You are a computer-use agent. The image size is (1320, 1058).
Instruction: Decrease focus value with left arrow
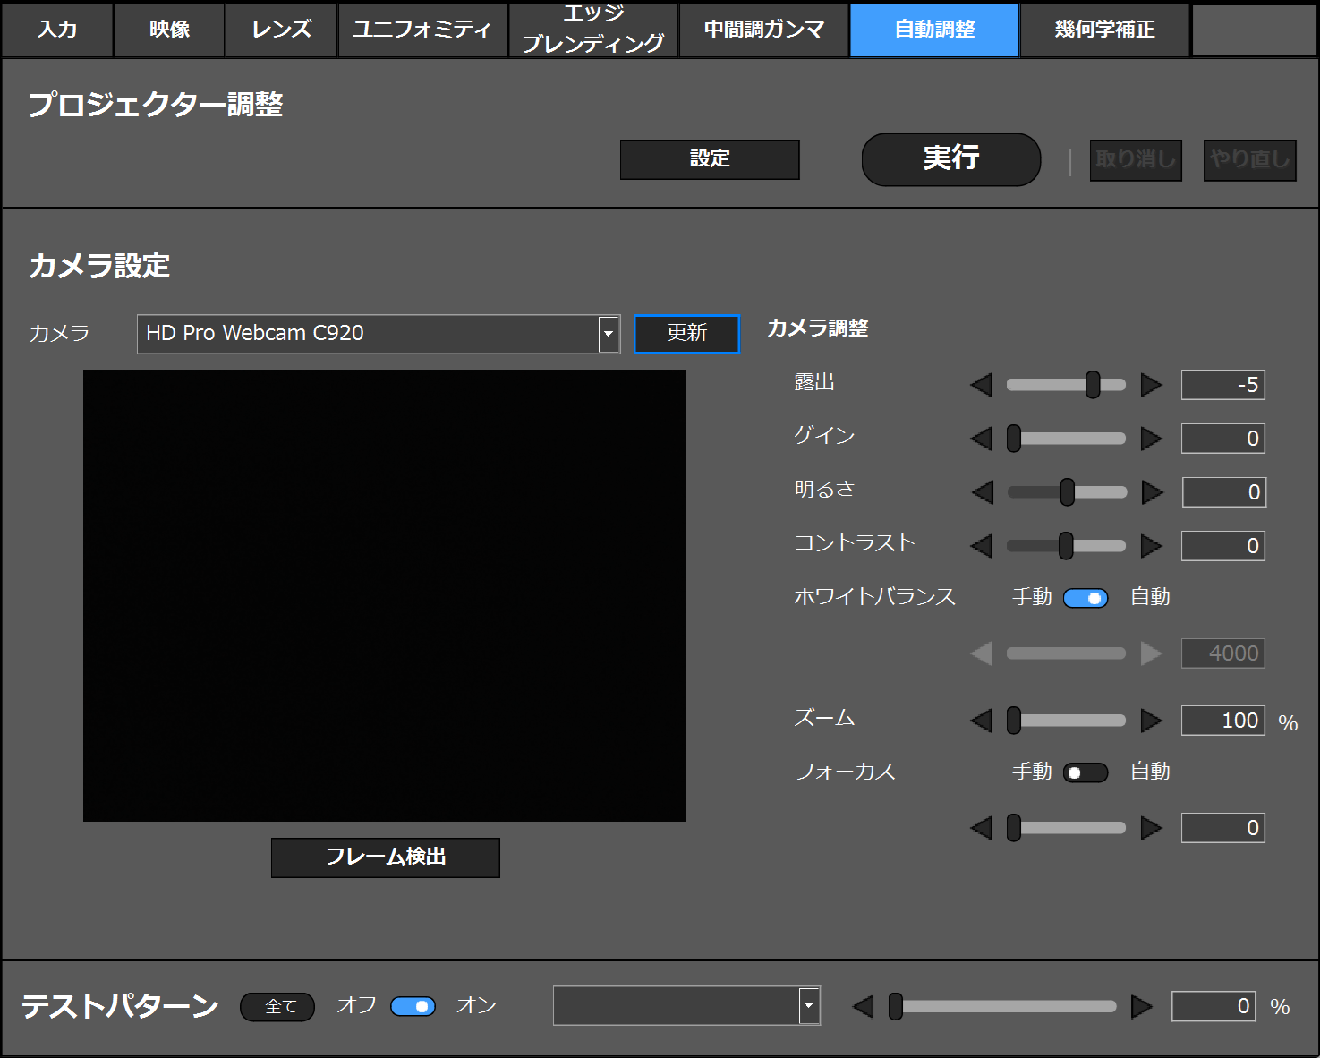point(982,828)
